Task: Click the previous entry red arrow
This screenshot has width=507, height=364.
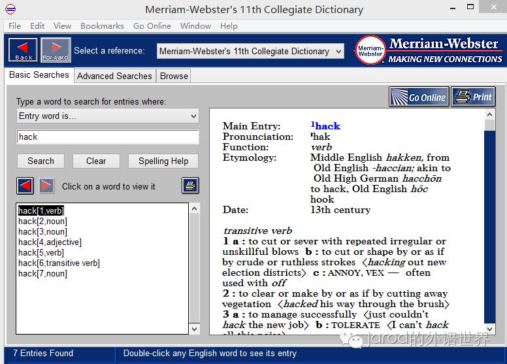Action: pyautogui.click(x=25, y=186)
